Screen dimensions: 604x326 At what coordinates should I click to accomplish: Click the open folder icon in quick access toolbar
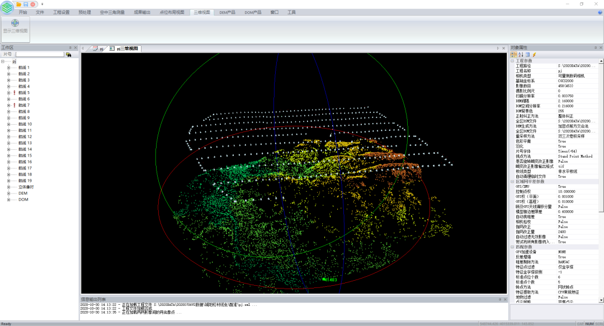18,4
